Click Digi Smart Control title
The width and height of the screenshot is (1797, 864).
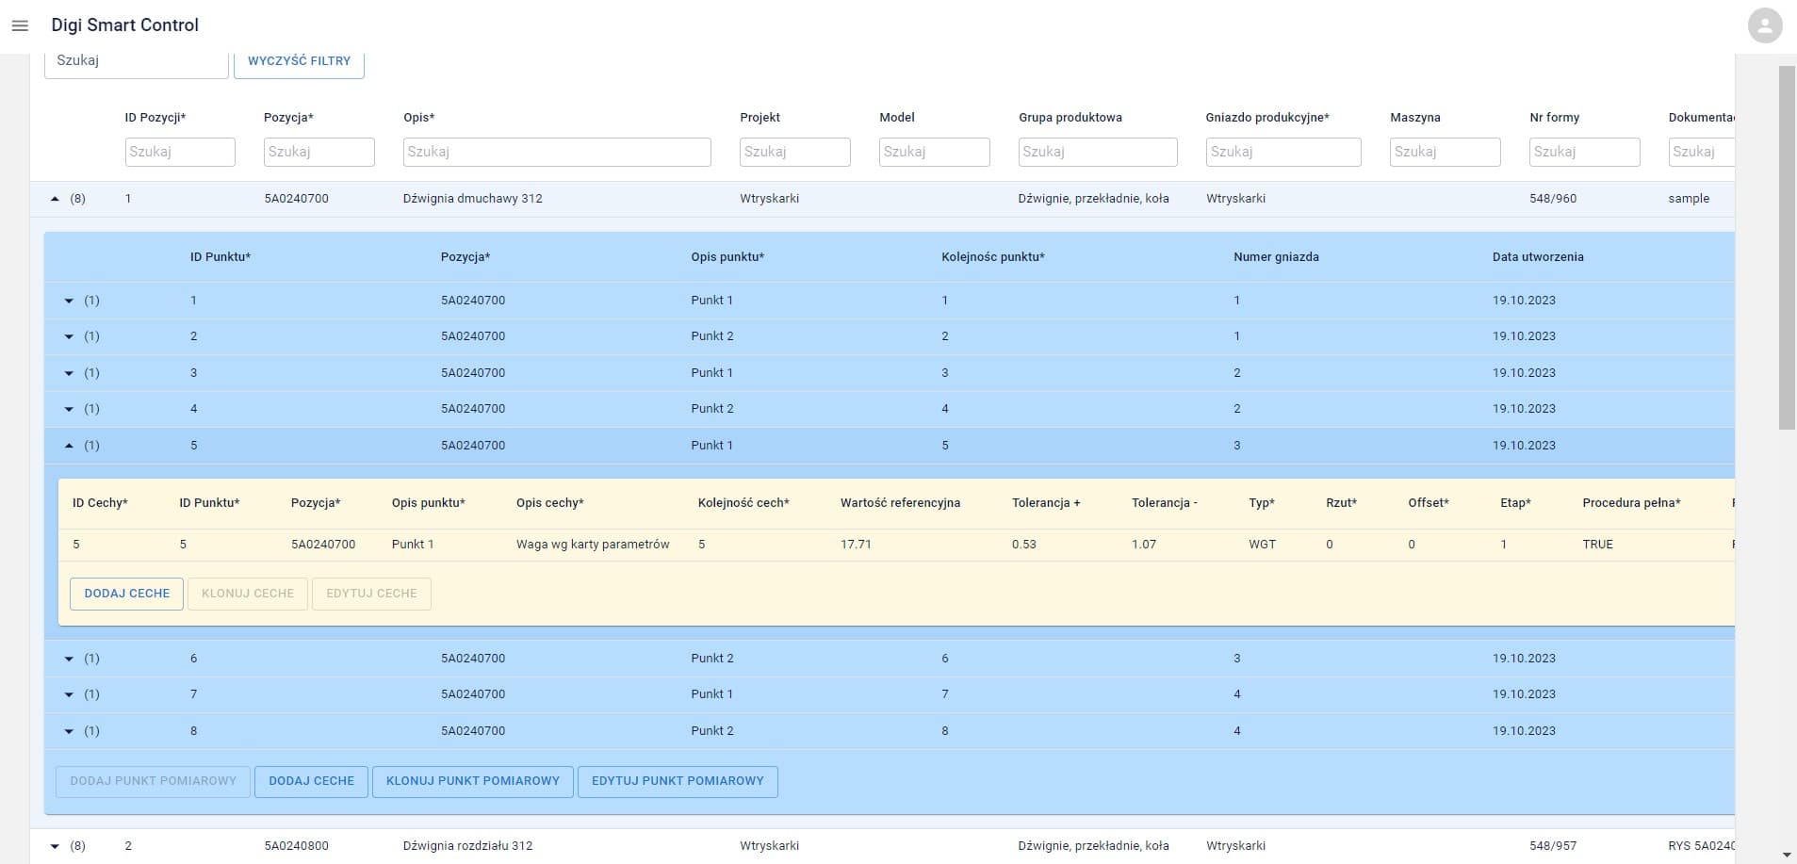coord(124,25)
